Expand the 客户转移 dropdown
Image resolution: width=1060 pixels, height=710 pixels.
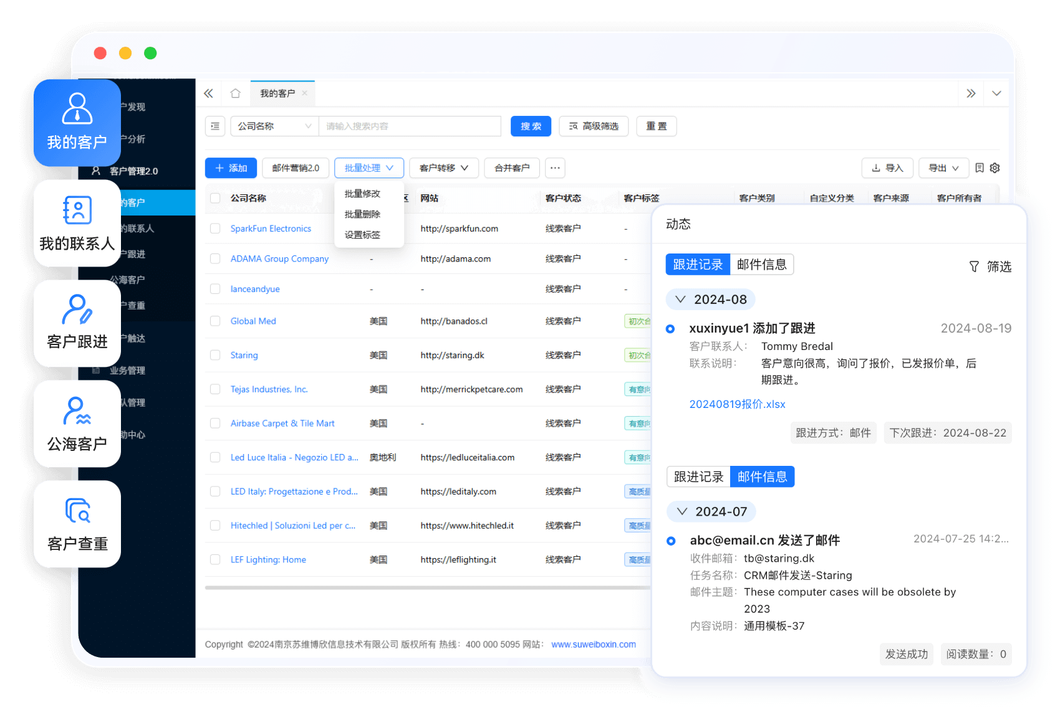click(443, 168)
